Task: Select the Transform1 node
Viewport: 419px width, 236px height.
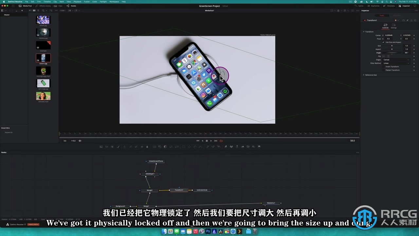Action: (179, 190)
